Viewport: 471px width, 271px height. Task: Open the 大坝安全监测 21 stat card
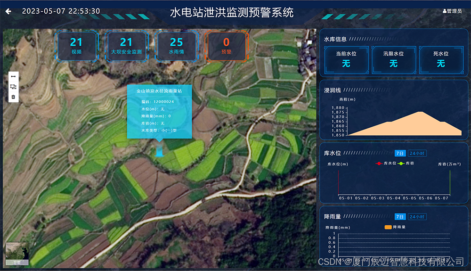pos(126,46)
